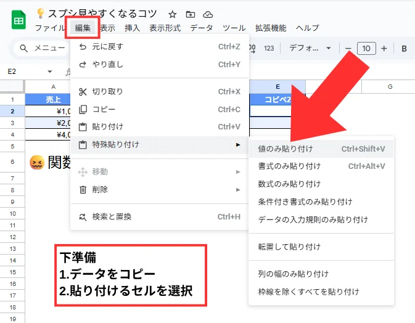
Task: Select row 19 header
Action: [12, 319]
